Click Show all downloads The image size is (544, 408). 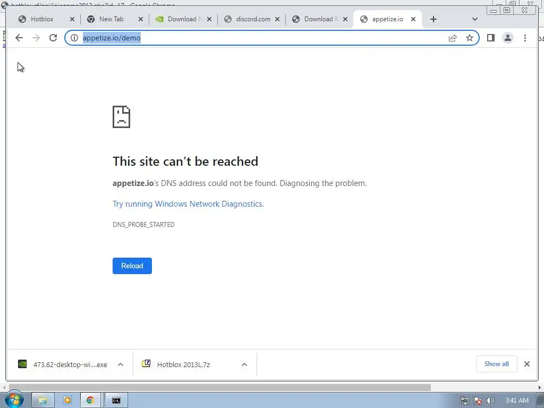pyautogui.click(x=497, y=364)
